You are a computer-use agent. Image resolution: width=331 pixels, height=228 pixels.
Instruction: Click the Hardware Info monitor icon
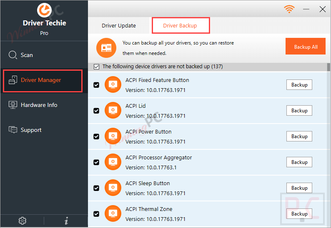click(13, 105)
